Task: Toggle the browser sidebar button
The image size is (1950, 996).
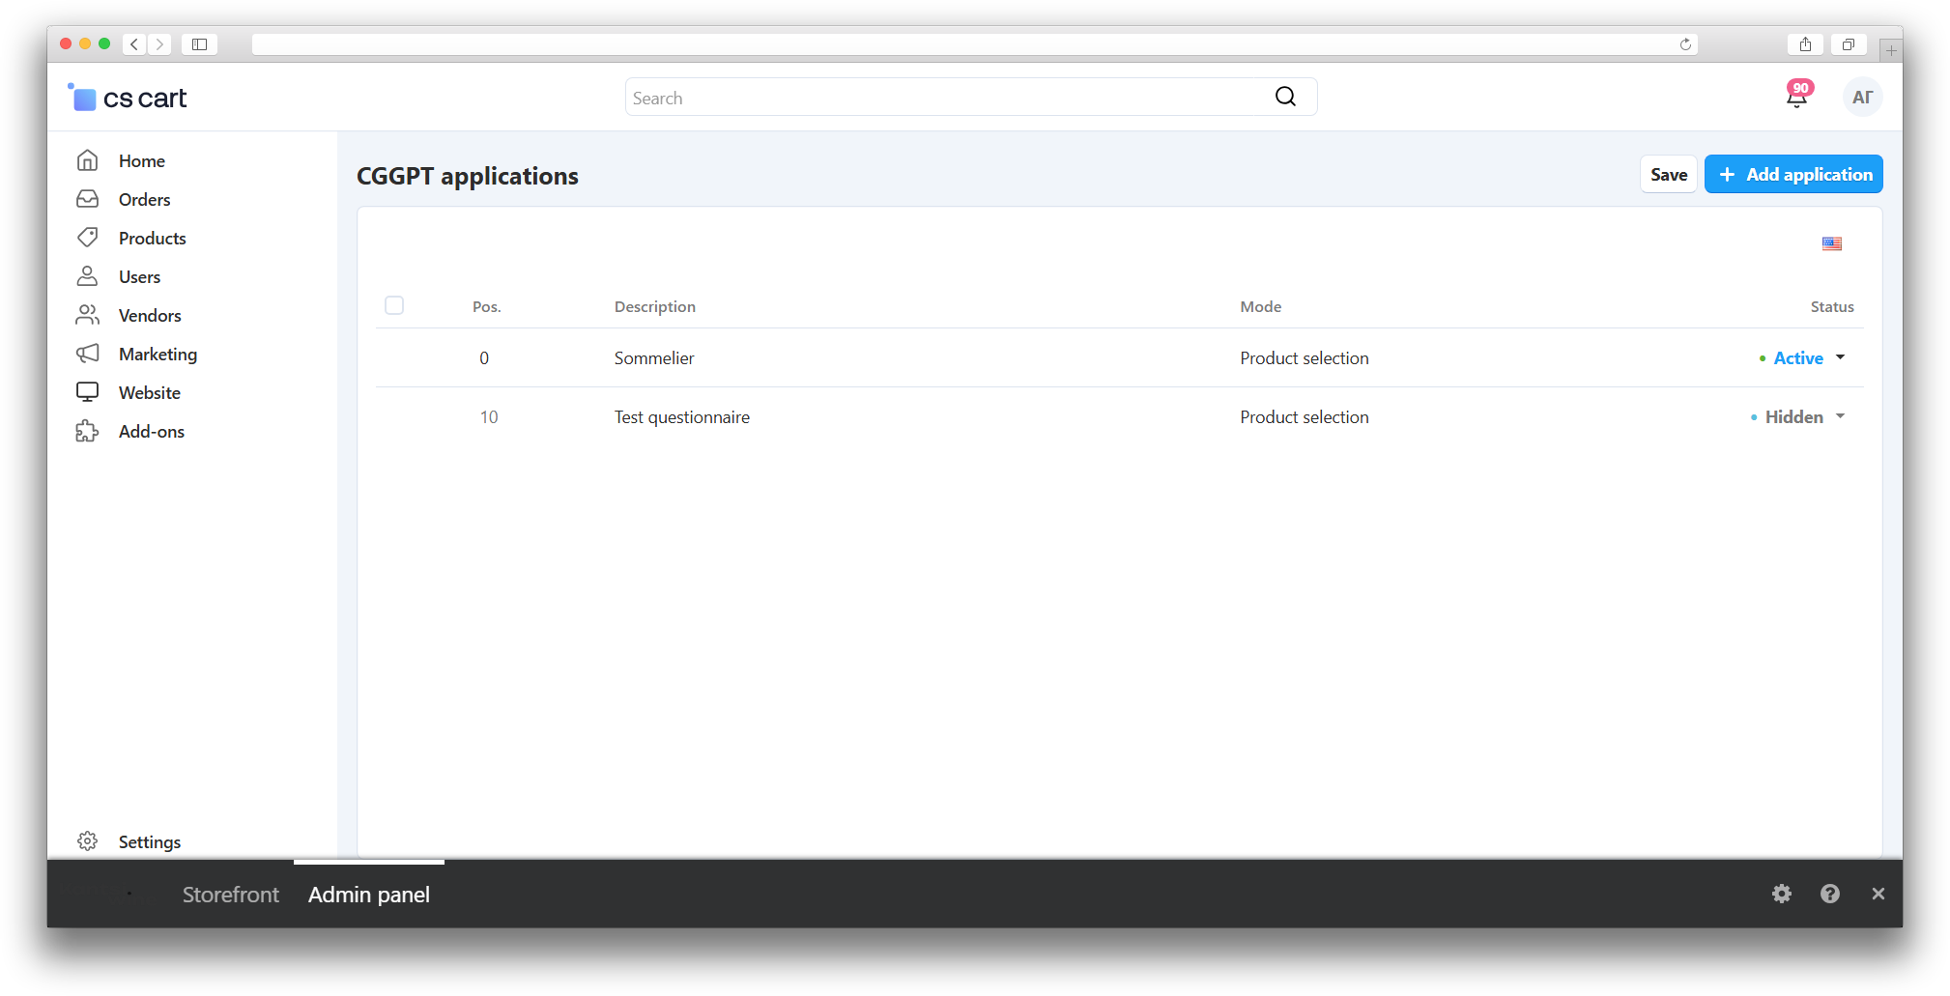Action: tap(199, 44)
